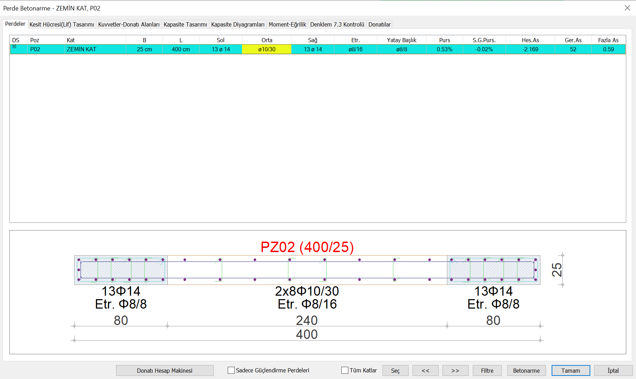636x379 pixels.
Task: Click the Donatı Hesap Makinesi button
Action: coord(165,370)
